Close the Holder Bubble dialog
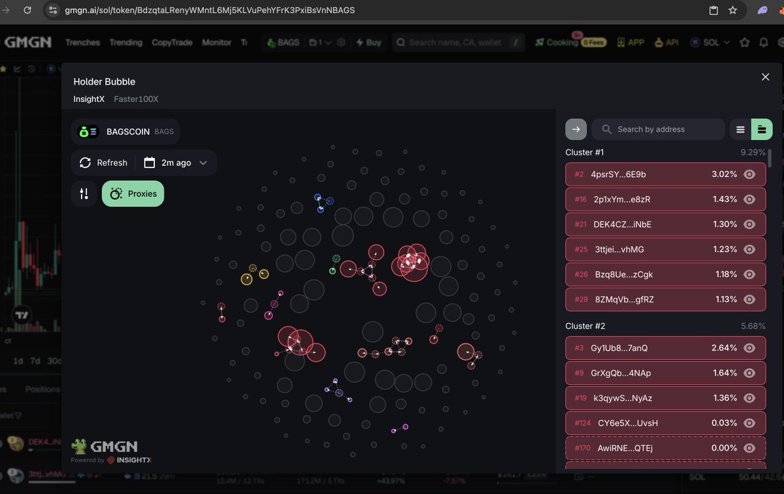 766,77
